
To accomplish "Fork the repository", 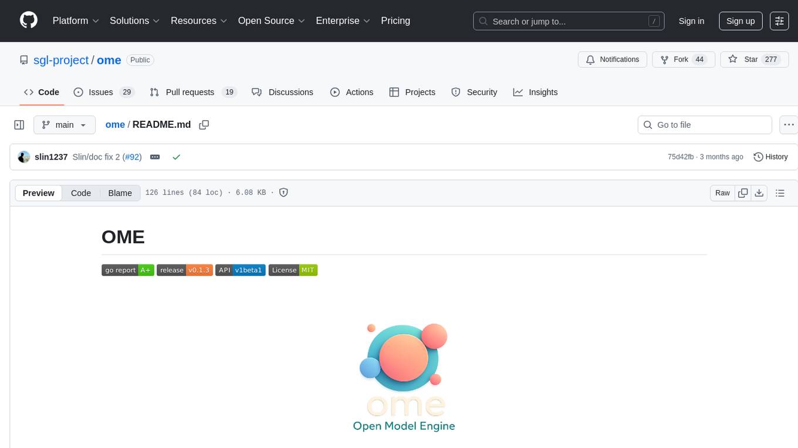I will 684,60.
